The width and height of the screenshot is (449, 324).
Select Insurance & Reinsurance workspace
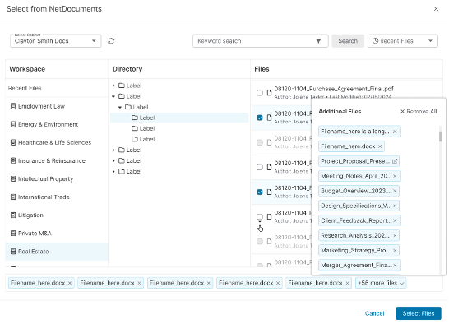click(x=57, y=160)
